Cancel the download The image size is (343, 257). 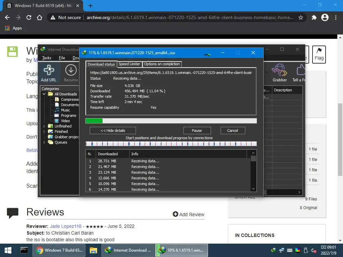(x=233, y=131)
